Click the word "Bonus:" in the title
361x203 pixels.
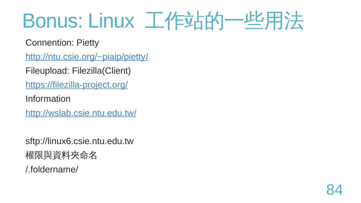click(52, 21)
